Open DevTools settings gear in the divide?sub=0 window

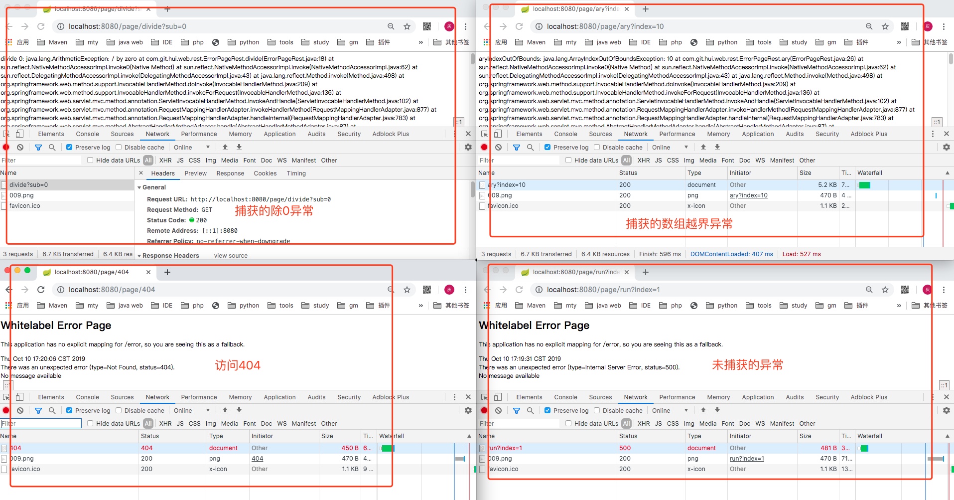coord(468,147)
